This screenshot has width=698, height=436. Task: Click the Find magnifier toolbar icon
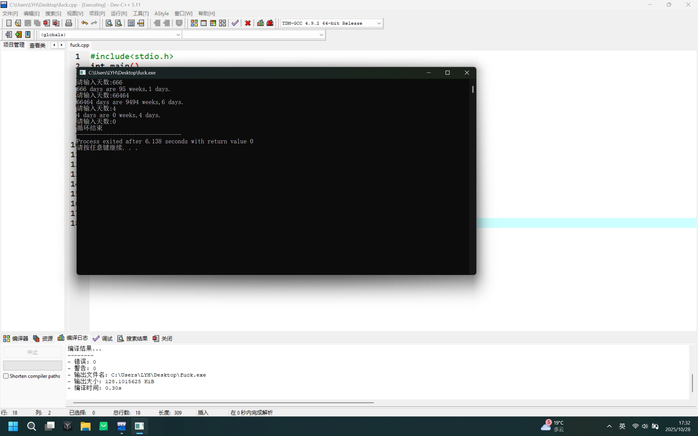[109, 23]
